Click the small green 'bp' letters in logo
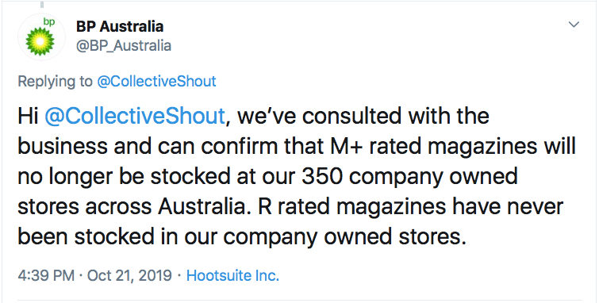The height and width of the screenshot is (303, 599). coord(50,22)
